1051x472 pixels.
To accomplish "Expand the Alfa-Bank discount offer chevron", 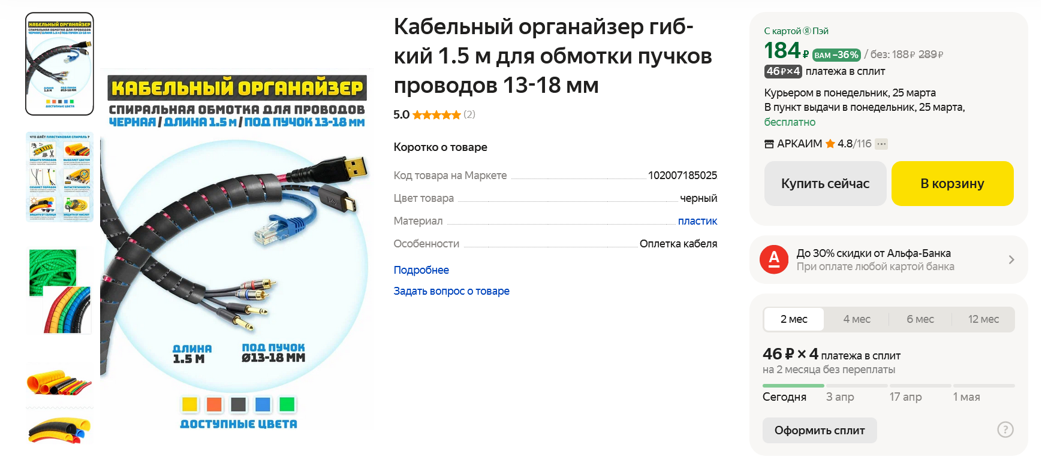I will click(x=1011, y=259).
